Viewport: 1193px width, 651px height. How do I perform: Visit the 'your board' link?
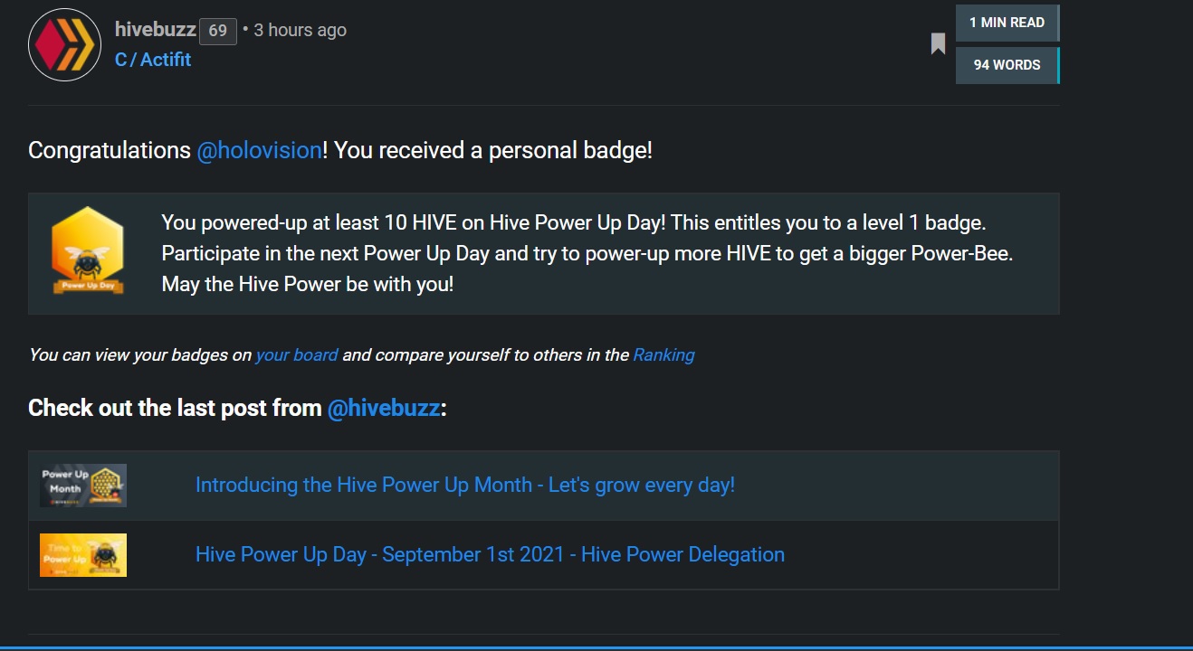tap(297, 355)
